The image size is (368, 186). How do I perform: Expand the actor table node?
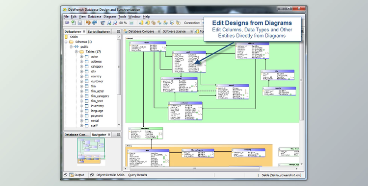pos(81,57)
